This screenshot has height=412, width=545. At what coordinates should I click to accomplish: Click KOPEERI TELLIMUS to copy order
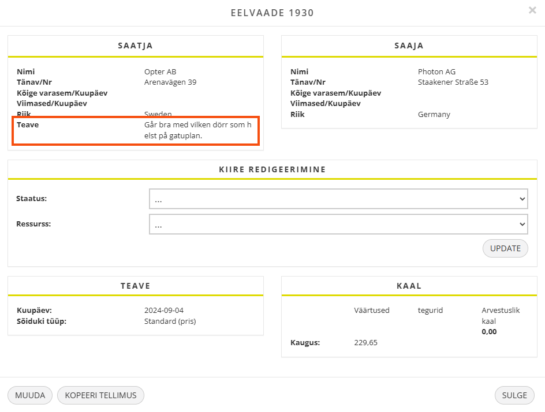pyautogui.click(x=100, y=395)
